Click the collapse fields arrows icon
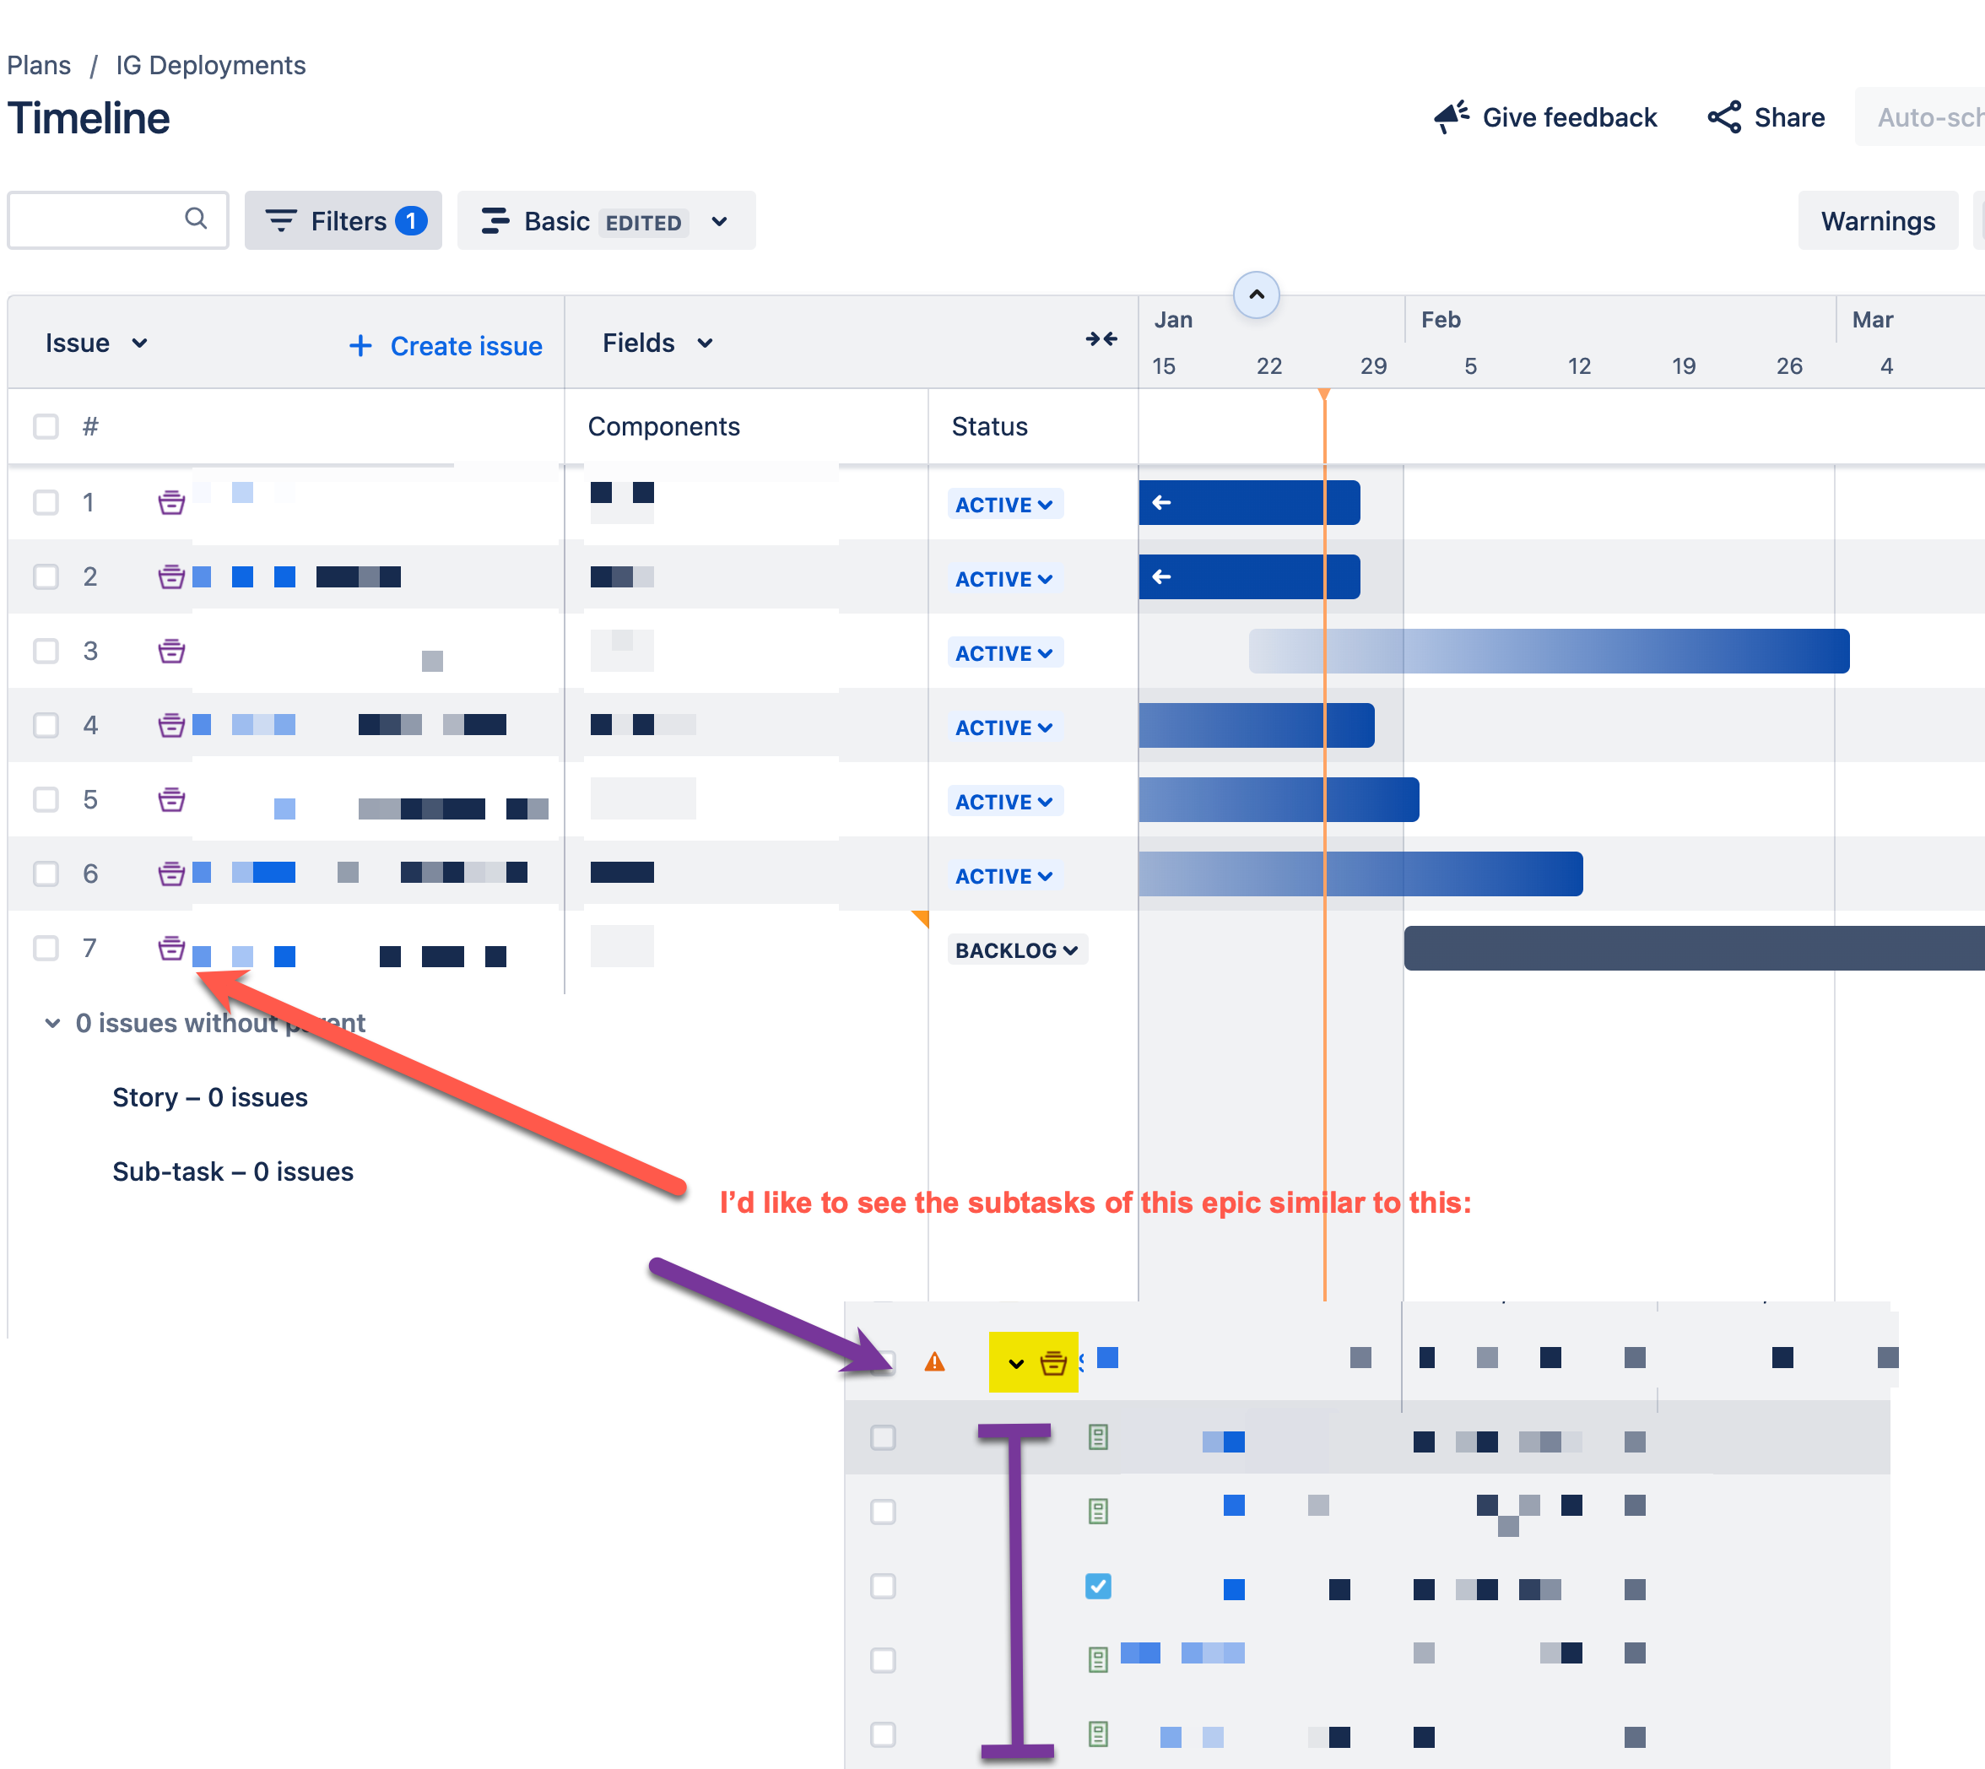Screen dimensions: 1985x1769 click(1101, 339)
